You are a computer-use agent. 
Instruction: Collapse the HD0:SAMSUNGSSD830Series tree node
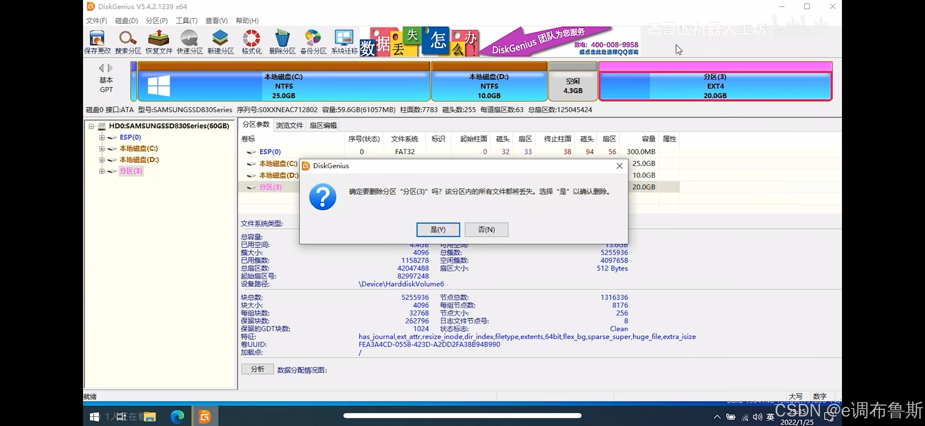coord(91,126)
